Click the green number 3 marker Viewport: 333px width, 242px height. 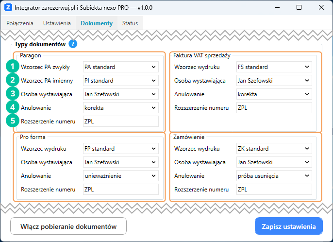(12, 94)
